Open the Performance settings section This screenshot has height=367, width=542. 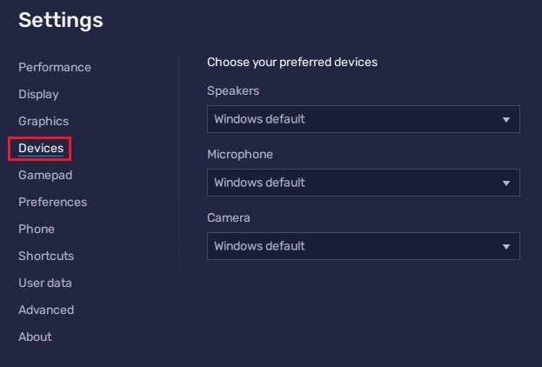point(55,67)
